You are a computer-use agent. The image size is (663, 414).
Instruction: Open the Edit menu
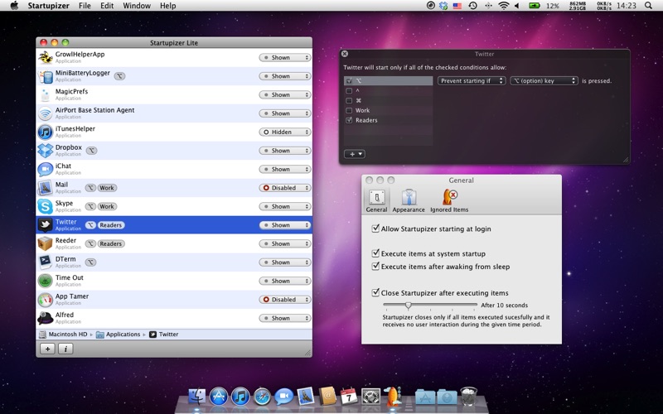click(107, 6)
